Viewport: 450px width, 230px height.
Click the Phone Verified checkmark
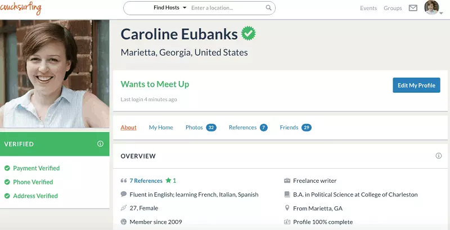7,182
